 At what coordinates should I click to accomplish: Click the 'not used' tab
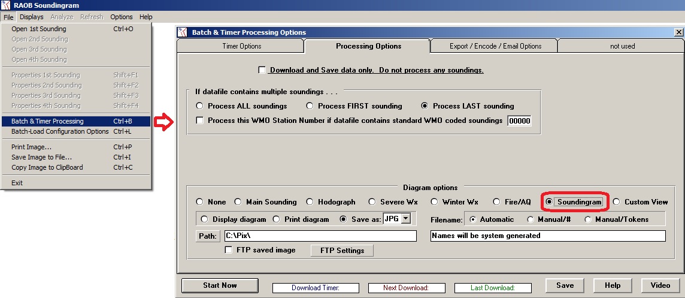pos(622,46)
